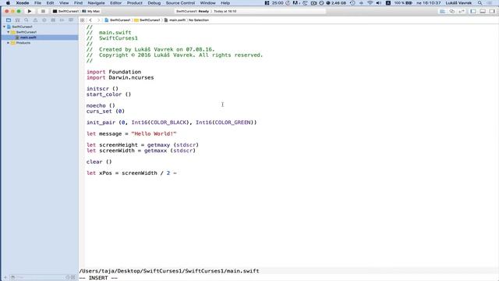
Task: Open the related items grid icon
Action: [x=83, y=20]
